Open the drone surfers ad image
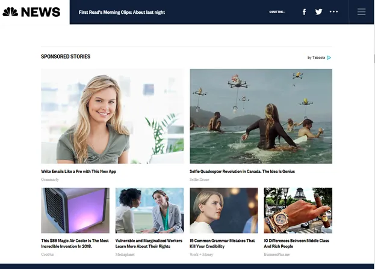 (x=261, y=116)
